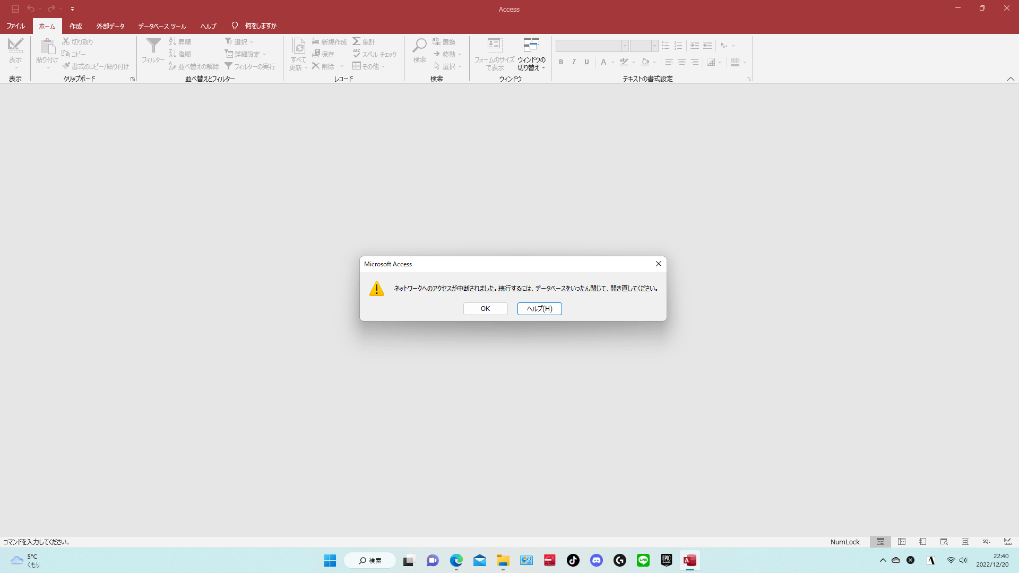Viewport: 1019px width, 573px height.
Task: Click the font color A button
Action: coord(603,62)
